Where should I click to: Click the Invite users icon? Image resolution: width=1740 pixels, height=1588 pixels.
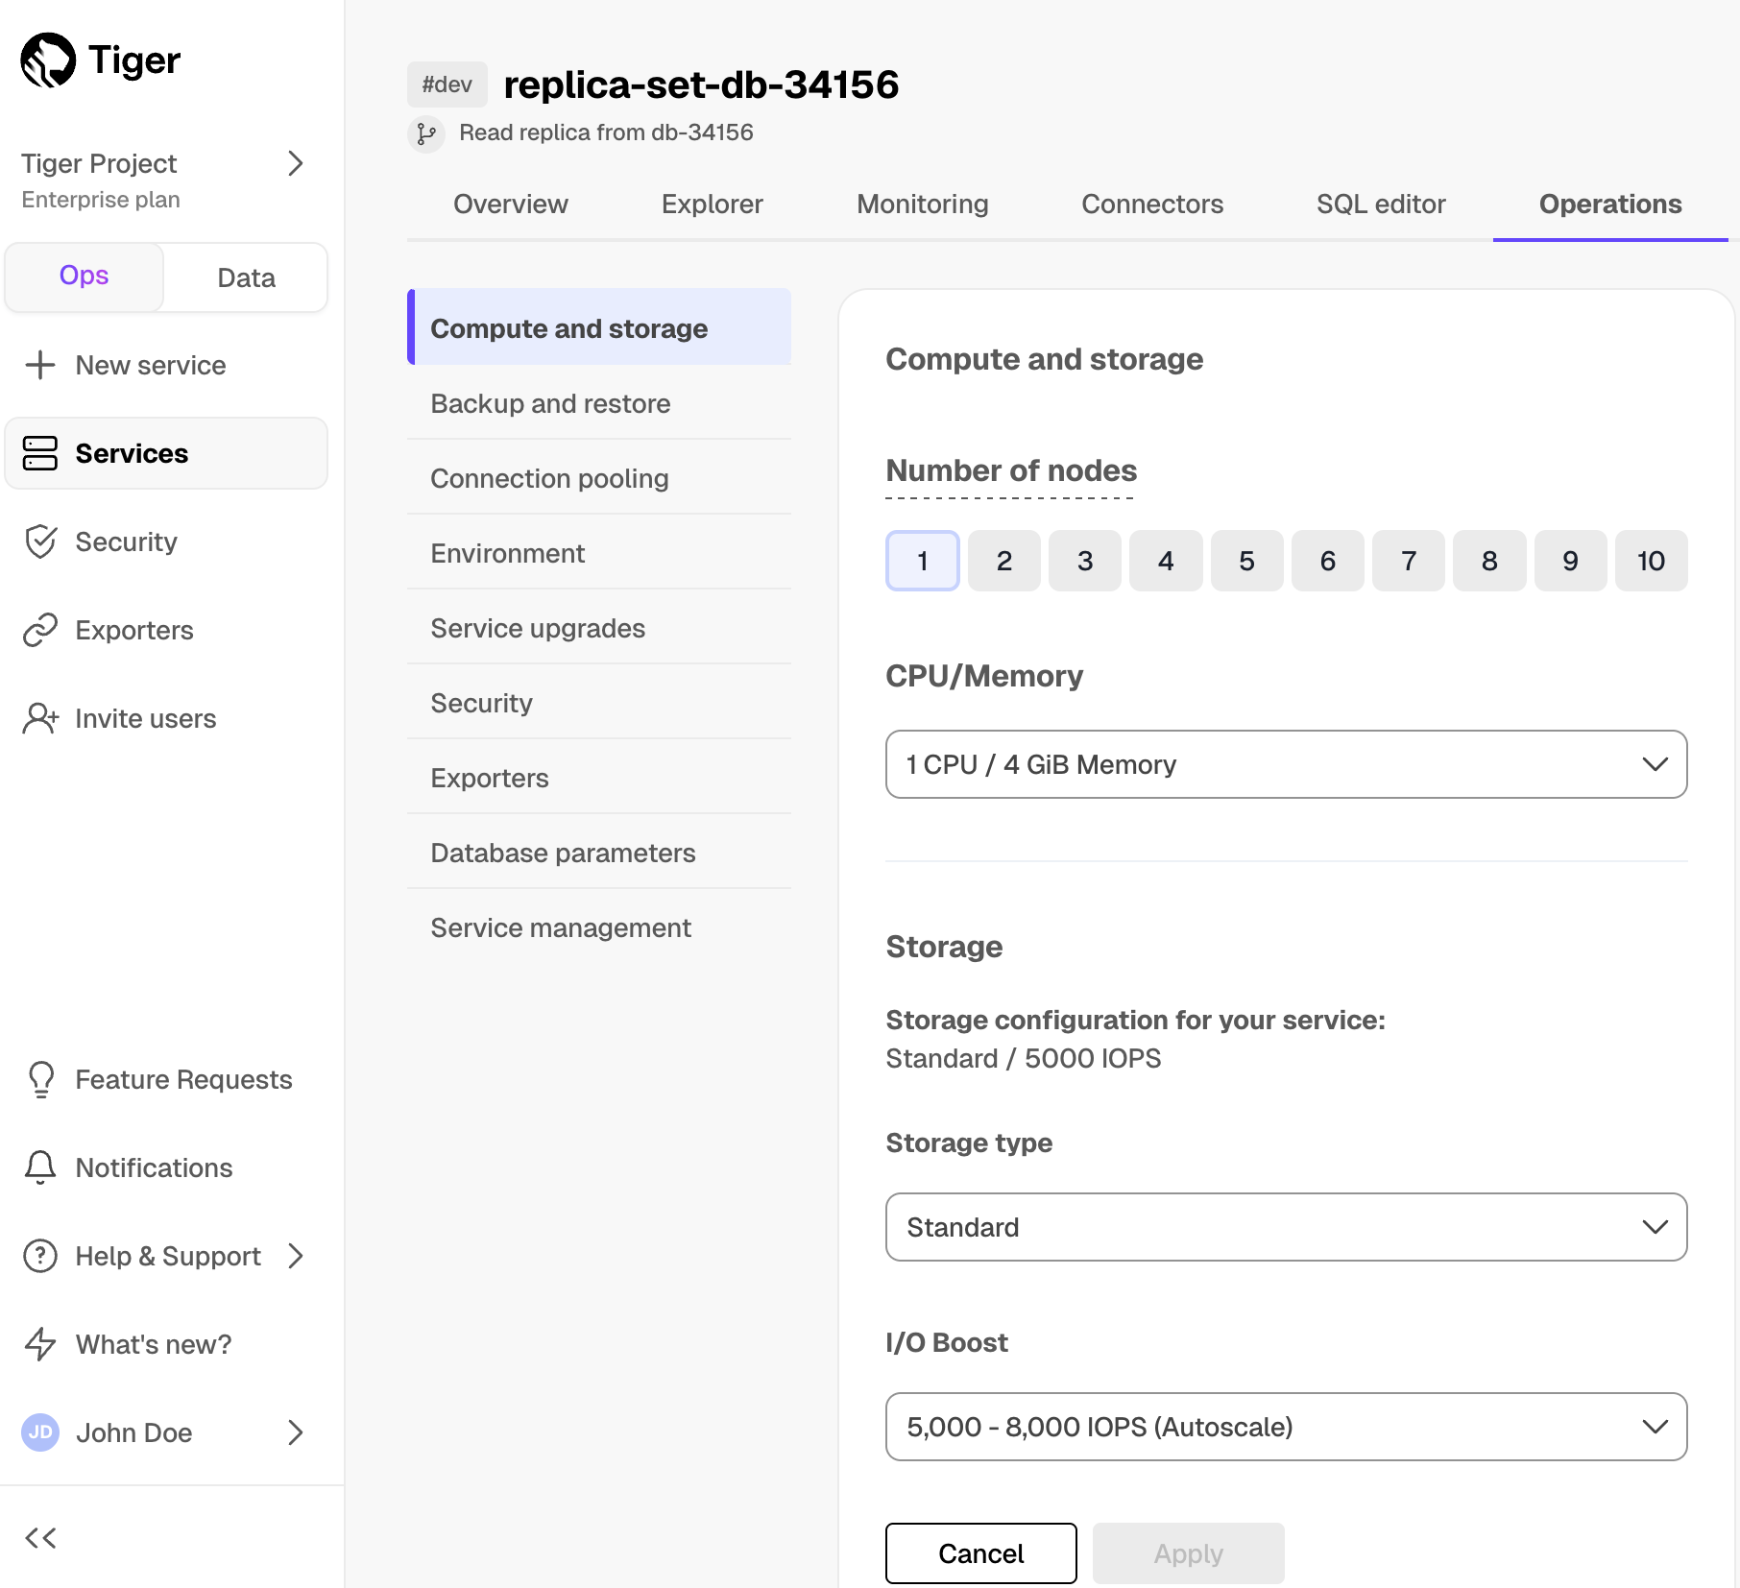click(x=40, y=718)
